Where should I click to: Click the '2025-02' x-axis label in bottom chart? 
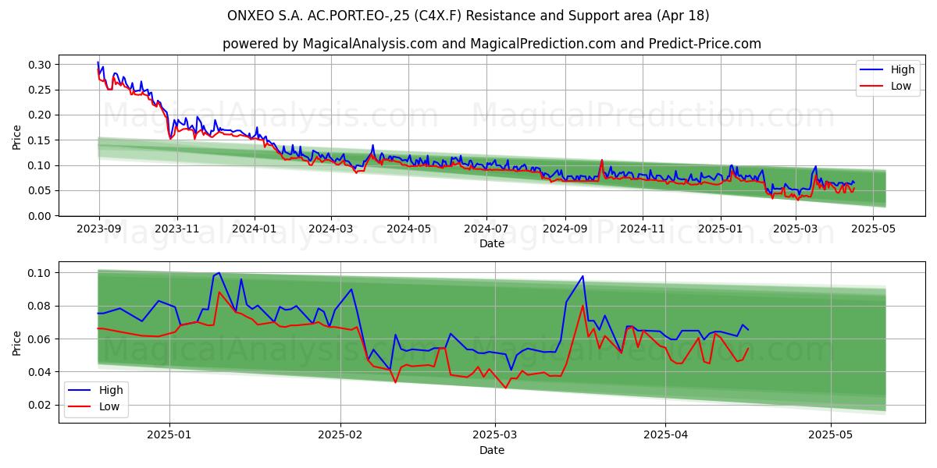pos(342,436)
